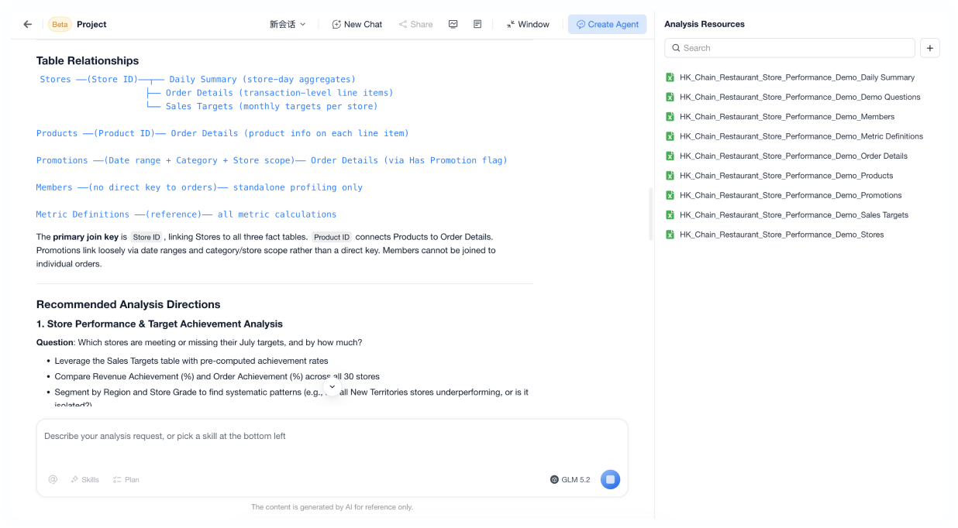Click the 'Members —(no direct key to orders)' line
This screenshot has height=528, width=958.
tap(199, 187)
